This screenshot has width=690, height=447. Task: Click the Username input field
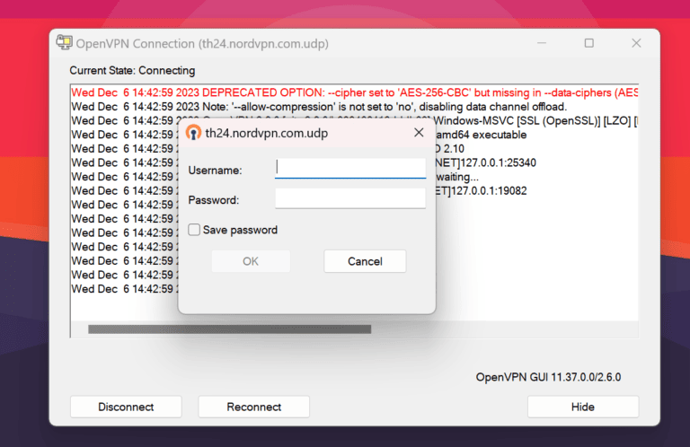pos(350,169)
